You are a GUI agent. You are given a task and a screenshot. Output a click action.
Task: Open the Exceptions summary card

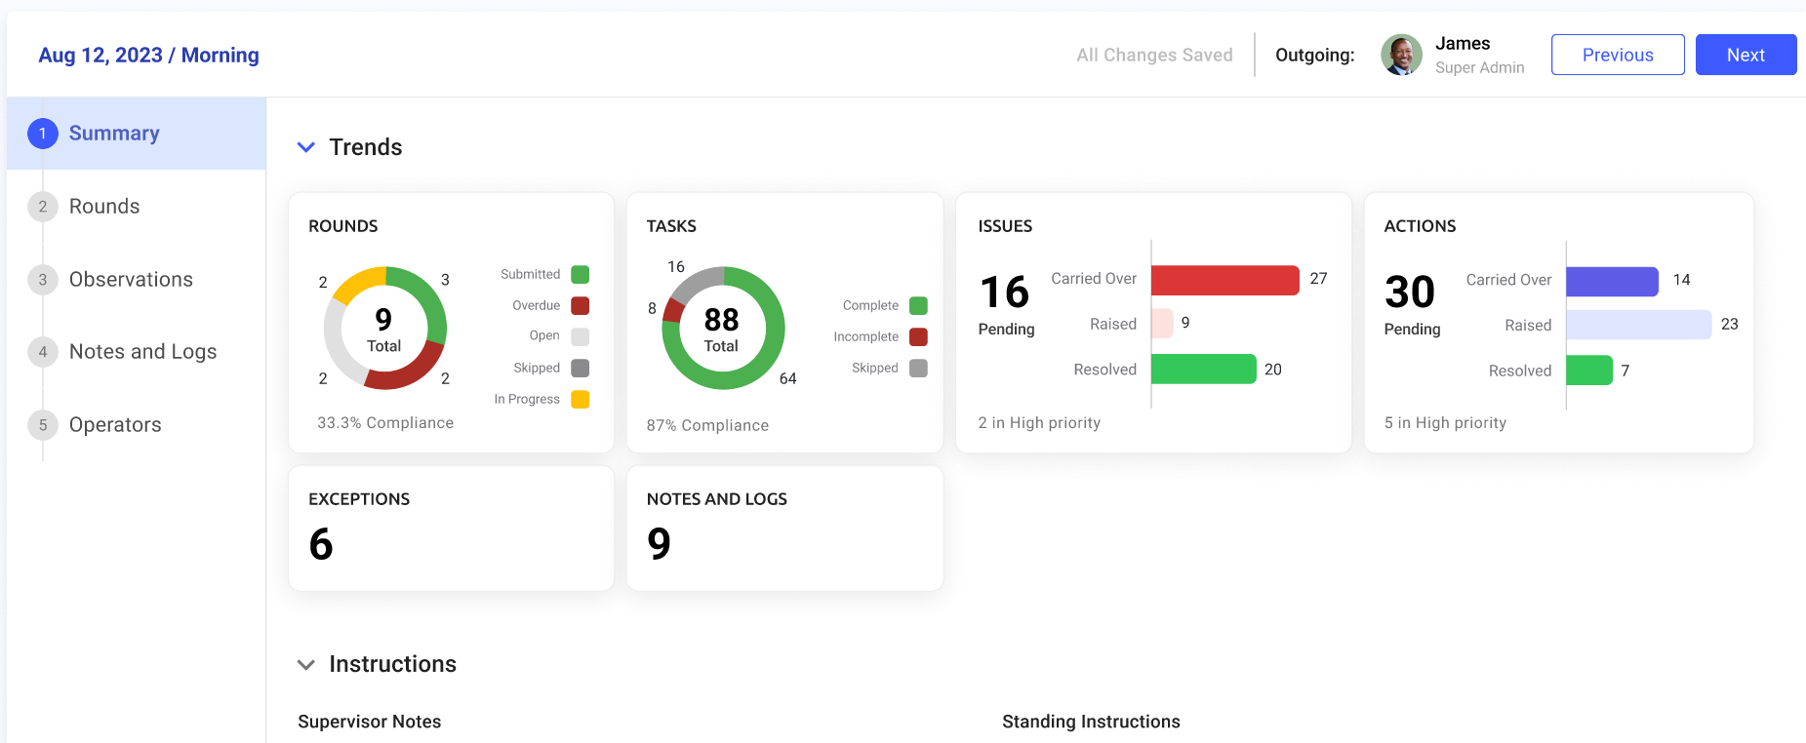point(451,528)
